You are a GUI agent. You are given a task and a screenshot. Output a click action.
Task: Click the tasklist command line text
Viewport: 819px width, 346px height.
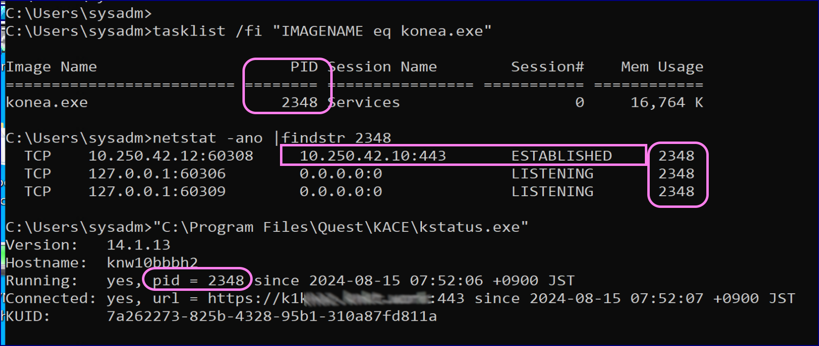322,31
